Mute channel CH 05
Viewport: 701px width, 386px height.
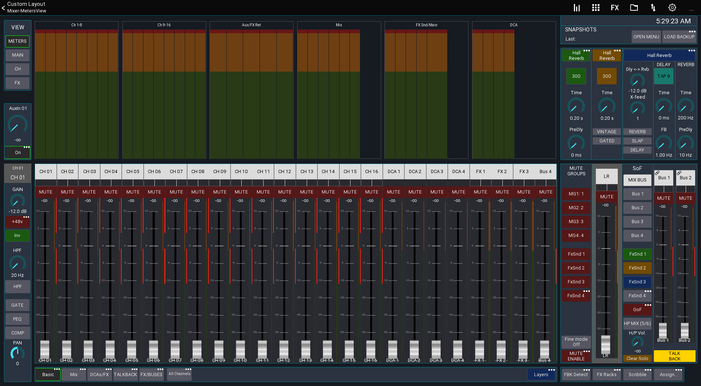tap(133, 192)
